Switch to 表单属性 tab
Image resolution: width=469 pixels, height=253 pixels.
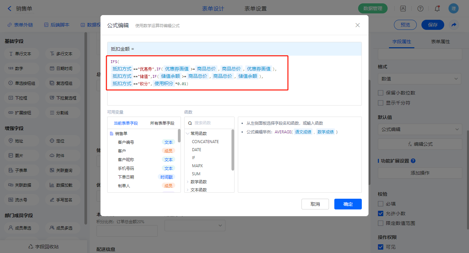(440, 42)
